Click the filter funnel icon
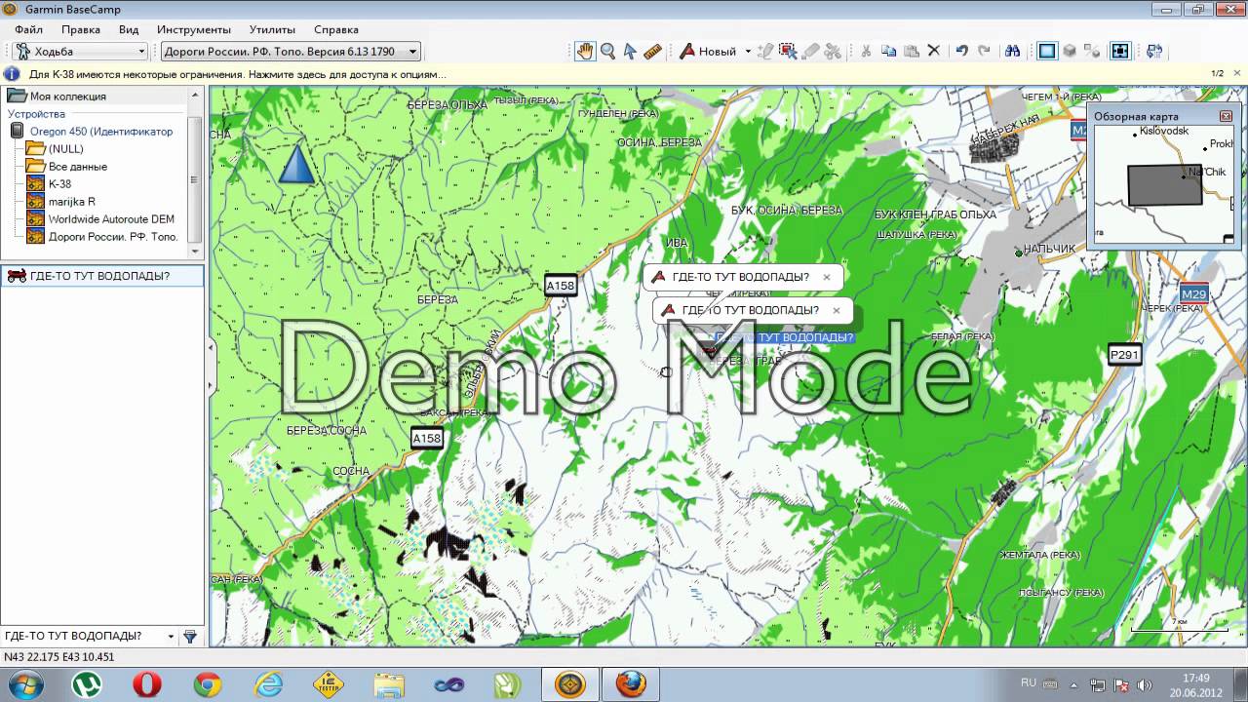The height and width of the screenshot is (702, 1248). (190, 636)
